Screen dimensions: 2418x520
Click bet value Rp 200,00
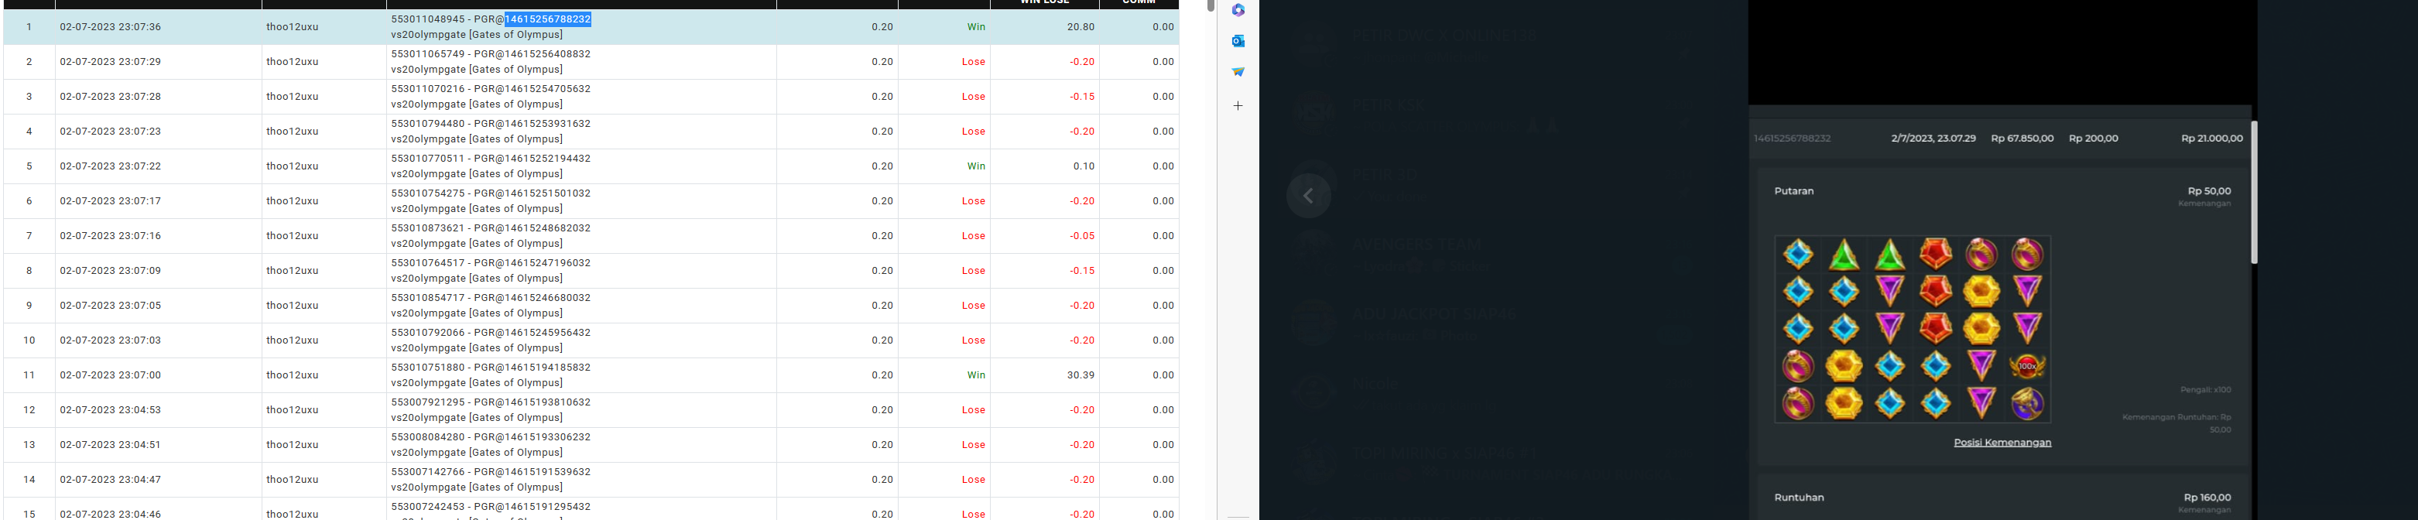(x=2093, y=139)
